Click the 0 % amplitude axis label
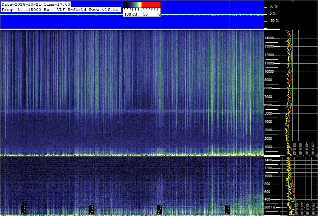 [273, 14]
